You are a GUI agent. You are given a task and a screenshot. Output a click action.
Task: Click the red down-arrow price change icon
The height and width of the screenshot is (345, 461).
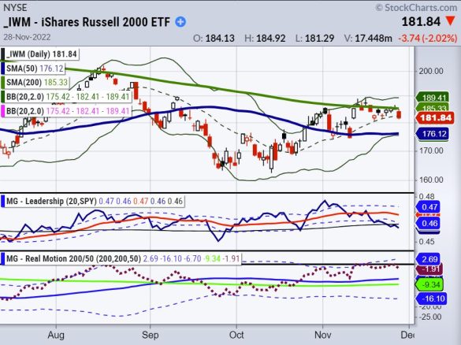pos(450,21)
